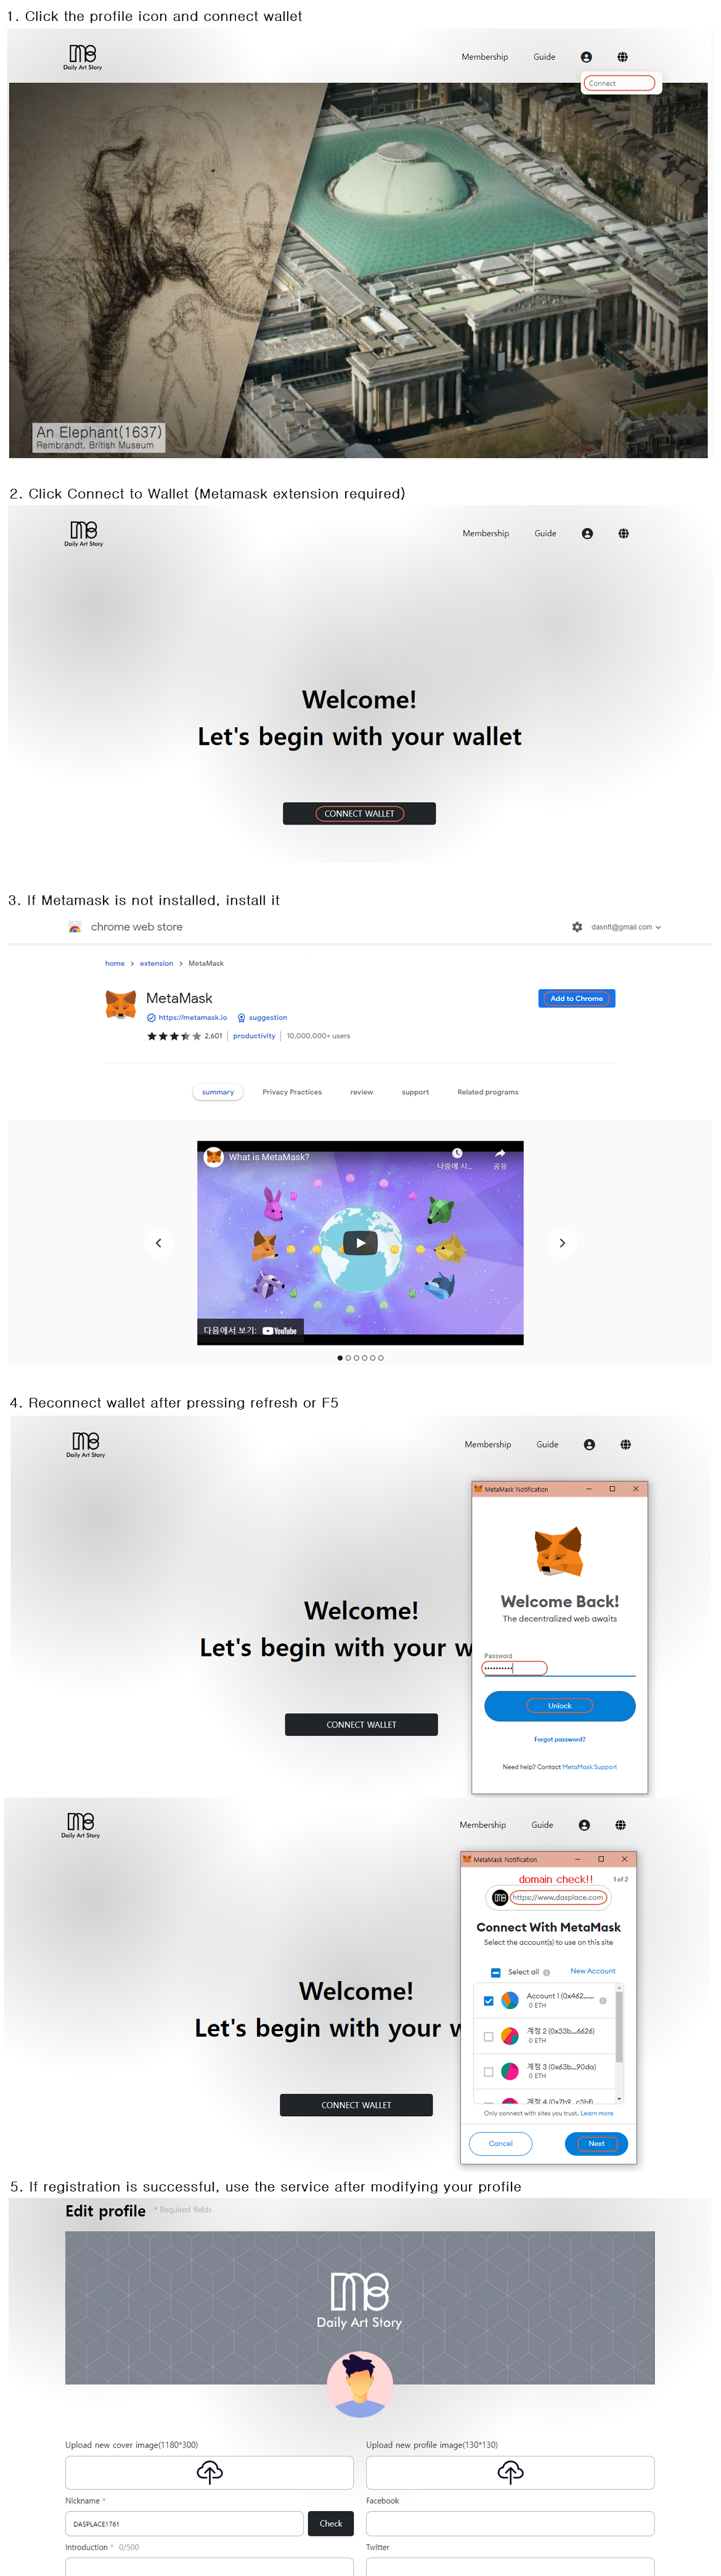721x2576 pixels.
Task: Check the 계정 2 account checkbox
Action: pyautogui.click(x=488, y=2036)
